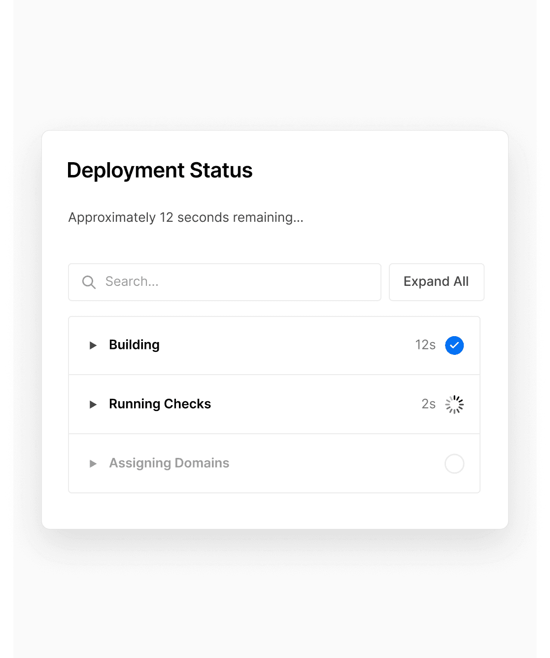Expand the Building step with its triangle
Viewport: 550px width, 658px height.
[x=93, y=346]
